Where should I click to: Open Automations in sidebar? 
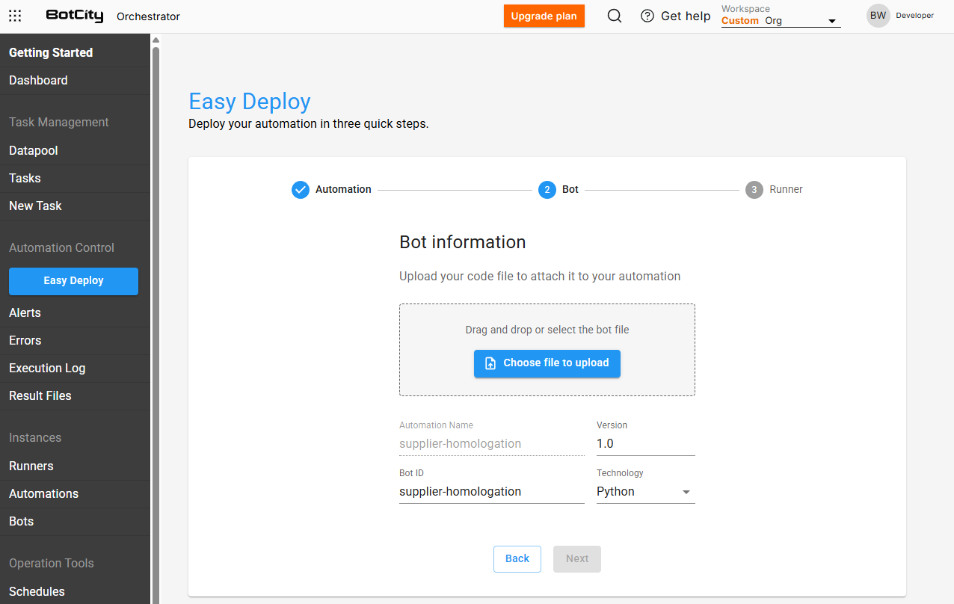(43, 494)
